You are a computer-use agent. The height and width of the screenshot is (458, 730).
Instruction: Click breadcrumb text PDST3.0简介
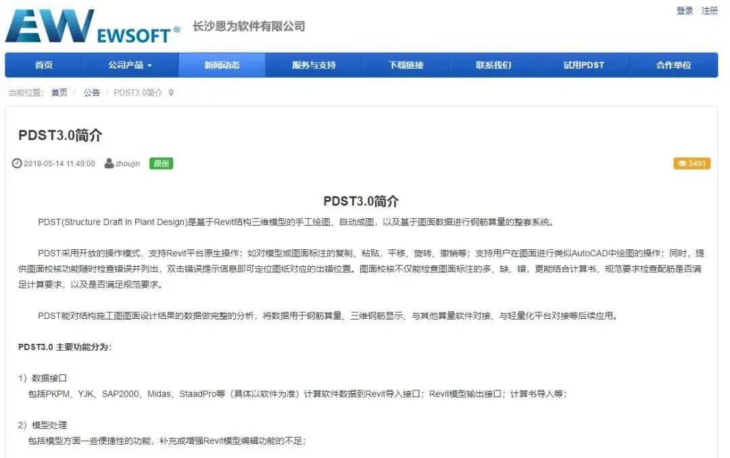pos(138,93)
